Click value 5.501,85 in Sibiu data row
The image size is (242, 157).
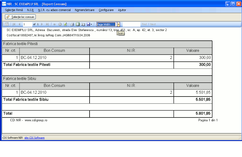point(203,92)
